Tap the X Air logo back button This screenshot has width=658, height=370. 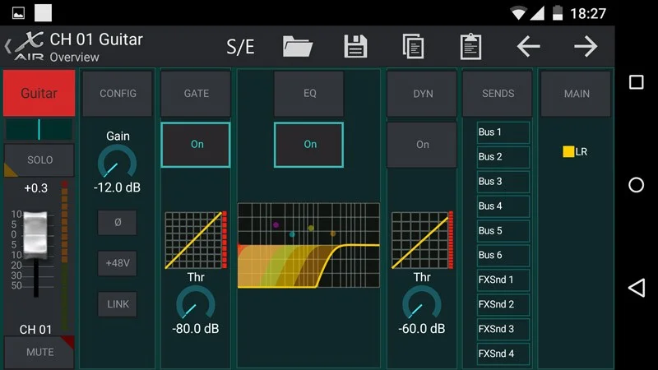(25, 47)
